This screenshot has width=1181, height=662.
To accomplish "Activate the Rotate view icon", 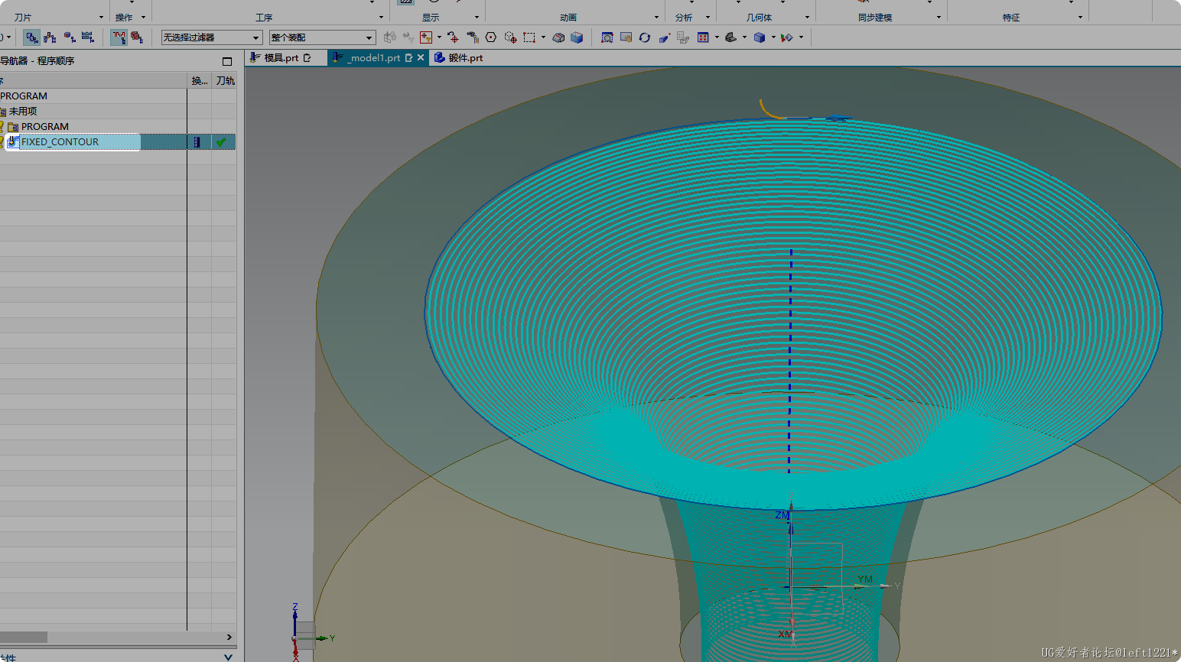I will coord(645,37).
